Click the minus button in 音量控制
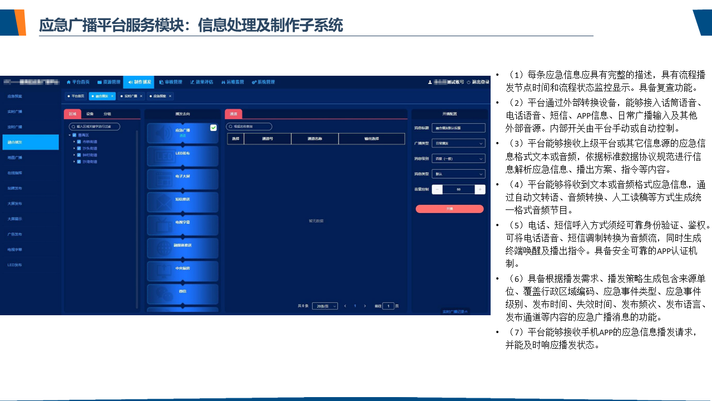712x401 pixels. [437, 189]
